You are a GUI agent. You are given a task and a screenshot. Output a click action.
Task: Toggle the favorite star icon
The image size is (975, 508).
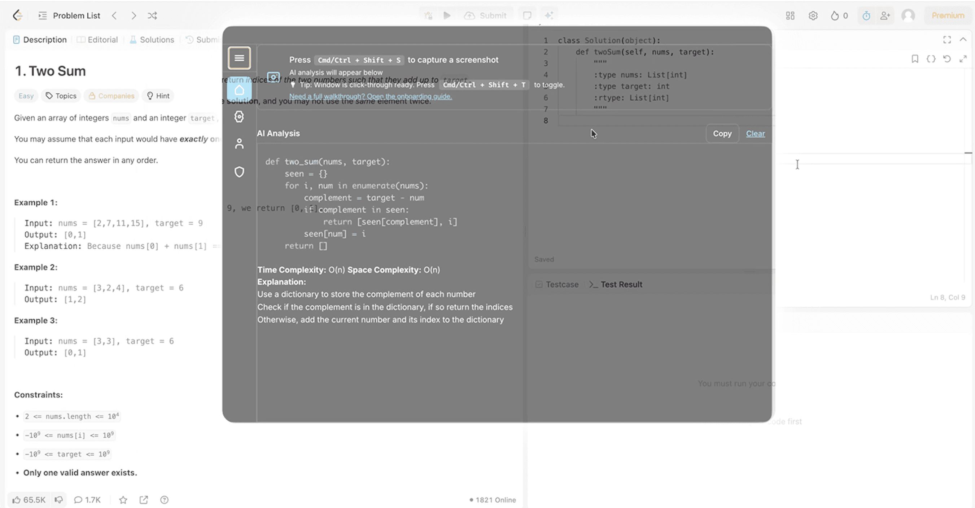click(123, 500)
